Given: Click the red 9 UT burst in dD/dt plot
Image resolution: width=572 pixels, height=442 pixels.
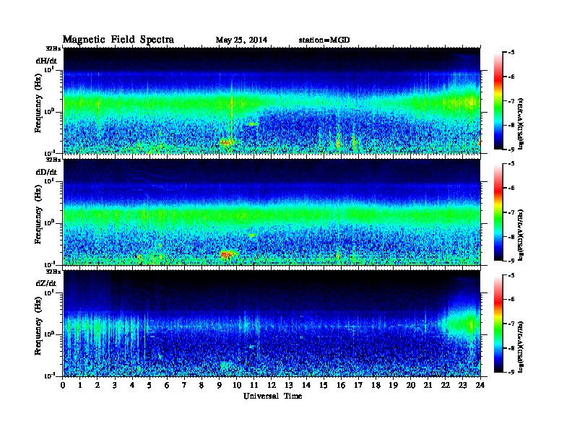Looking at the screenshot, I should (228, 253).
